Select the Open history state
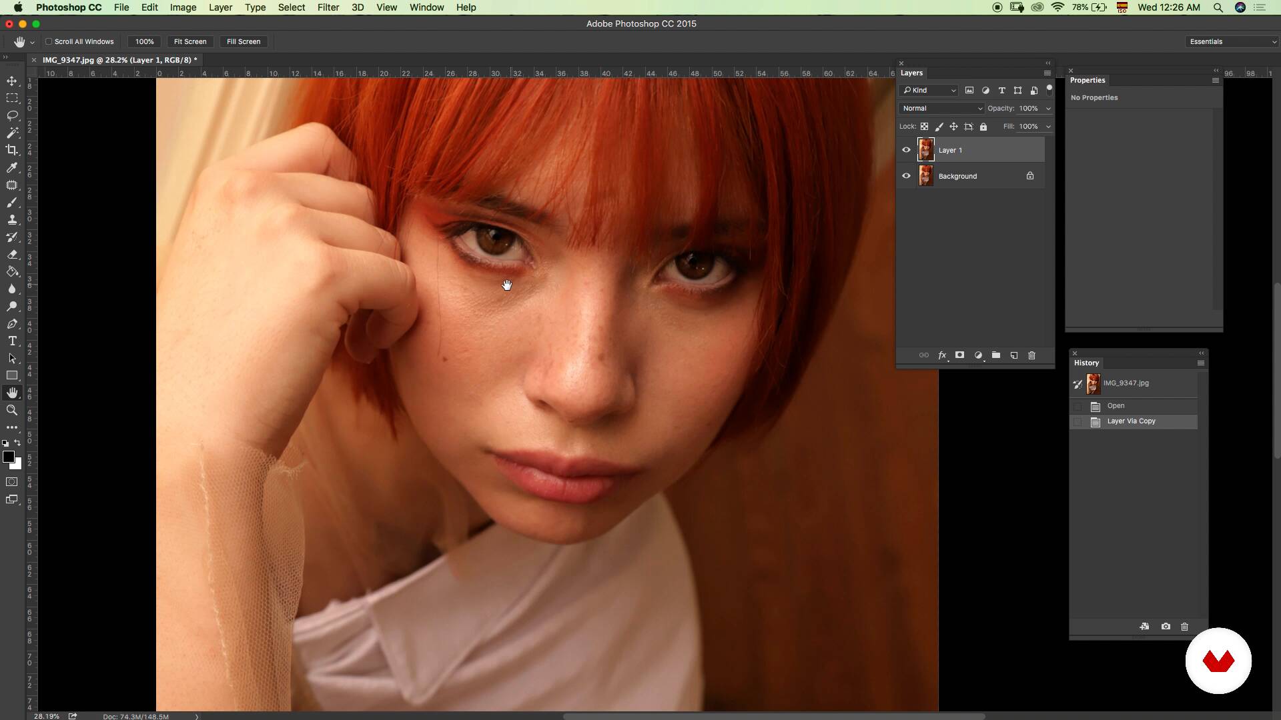 tap(1116, 405)
